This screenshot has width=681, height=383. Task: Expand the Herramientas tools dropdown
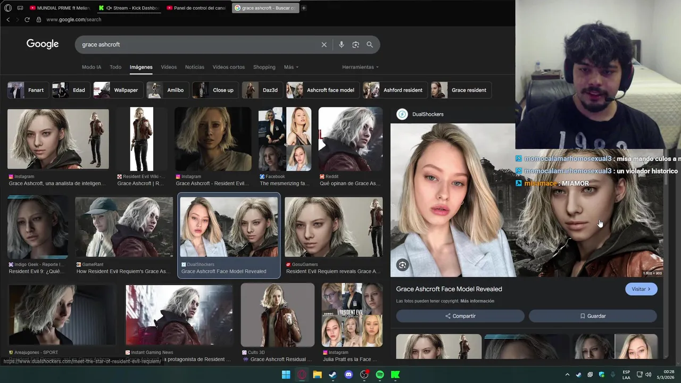(x=360, y=67)
